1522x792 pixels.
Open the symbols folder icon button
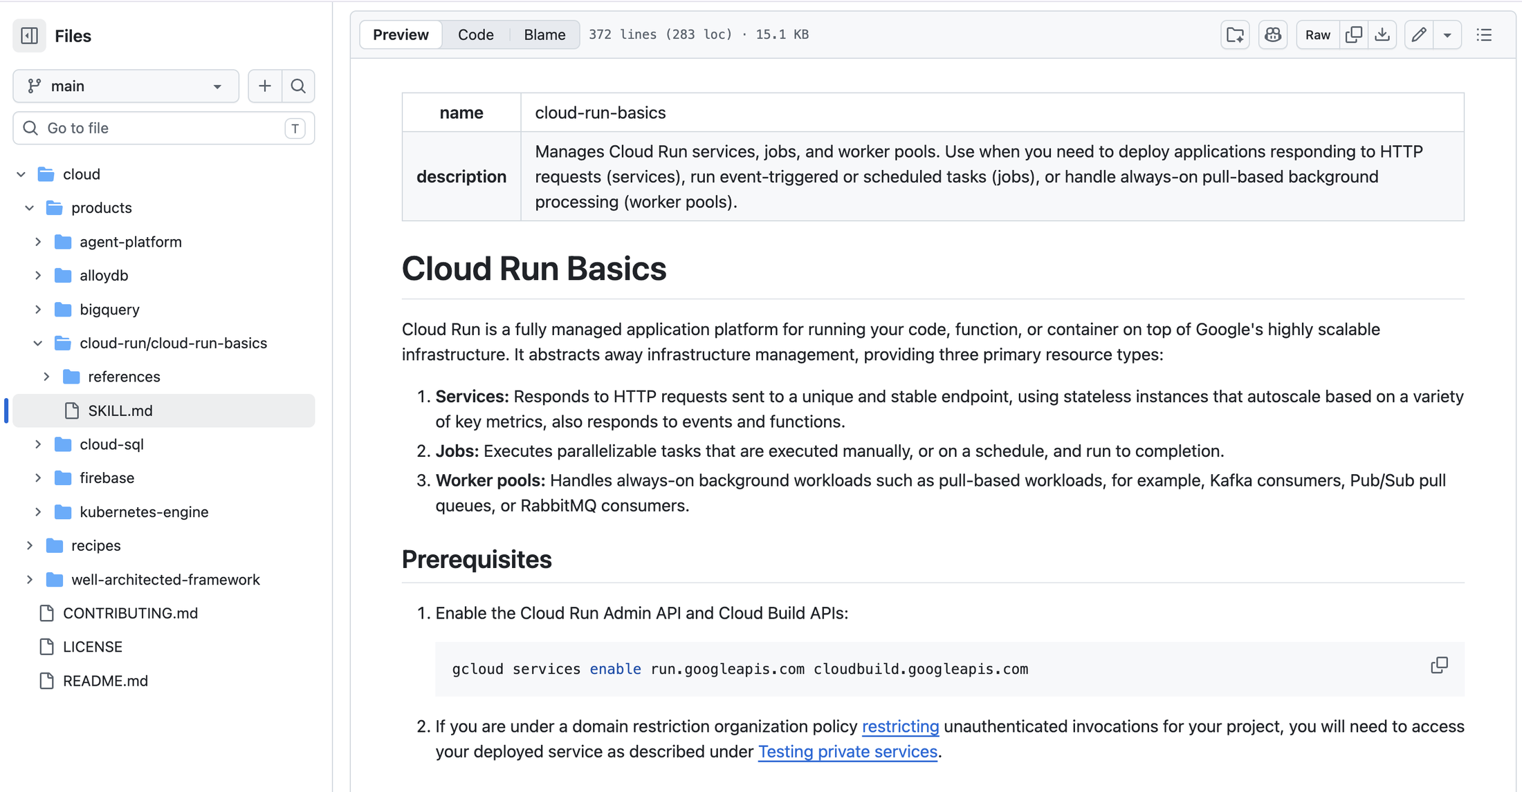[x=1235, y=35]
